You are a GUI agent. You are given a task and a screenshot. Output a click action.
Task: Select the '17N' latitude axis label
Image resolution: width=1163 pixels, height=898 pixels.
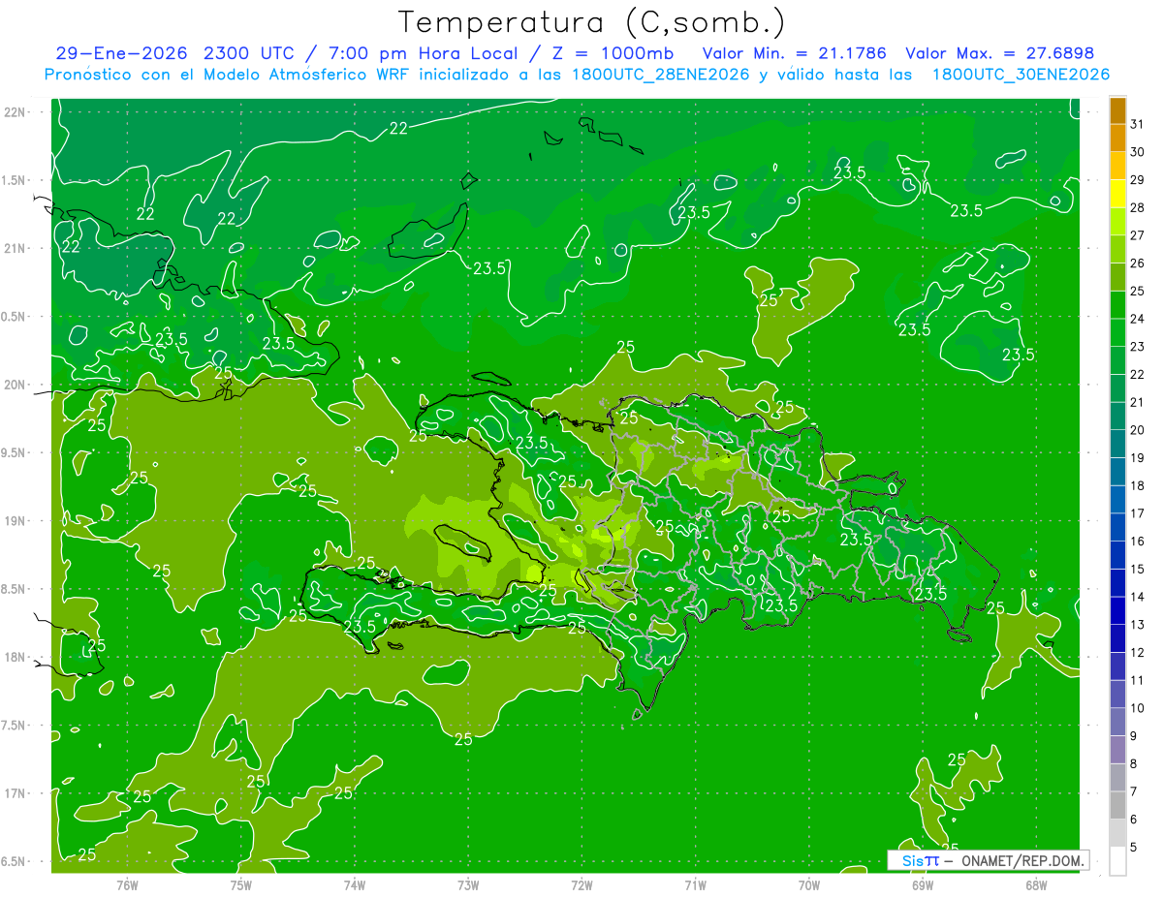[x=16, y=793]
